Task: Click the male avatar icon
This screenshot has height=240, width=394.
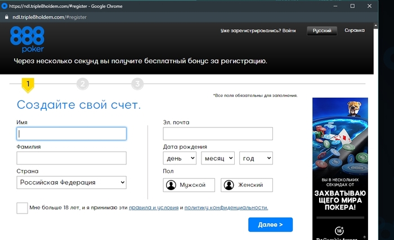Action: [171, 185]
